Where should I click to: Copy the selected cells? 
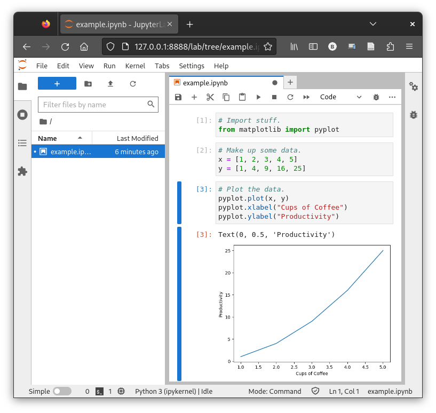[226, 97]
